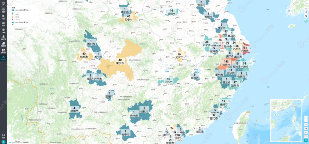Viewport: 309px width, 144px height.
Task: Click the topmost right-side cube tool button
Action: (x=306, y=4)
